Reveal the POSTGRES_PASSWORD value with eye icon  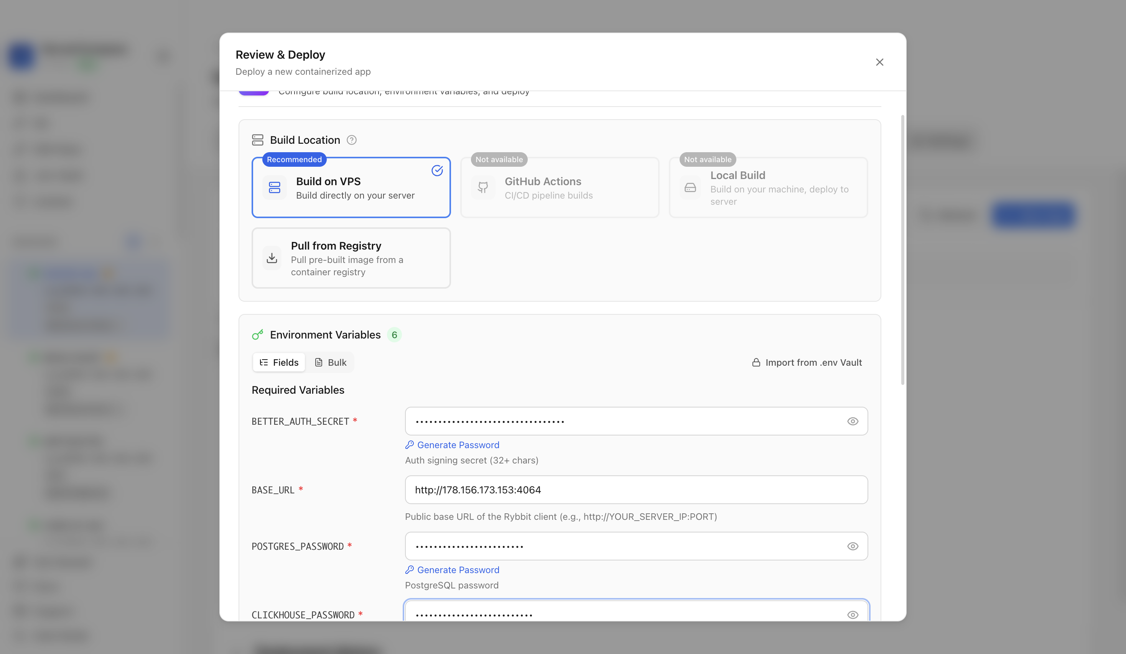click(853, 546)
